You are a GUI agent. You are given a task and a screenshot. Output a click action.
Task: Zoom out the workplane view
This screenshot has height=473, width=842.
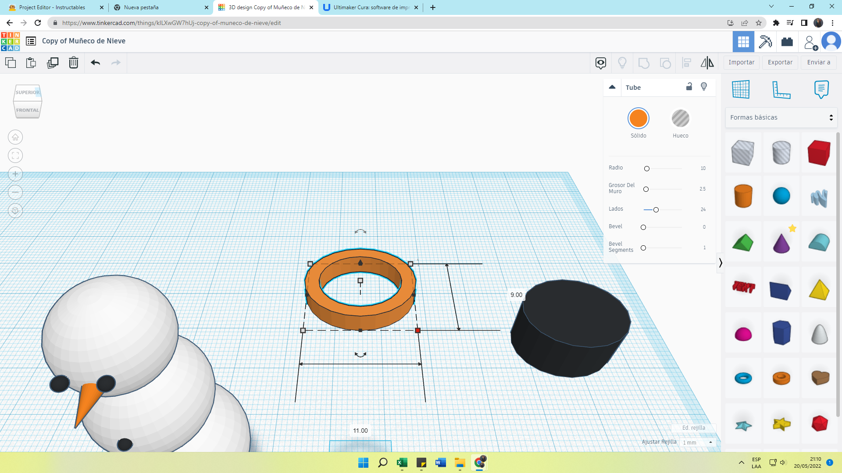pos(15,192)
